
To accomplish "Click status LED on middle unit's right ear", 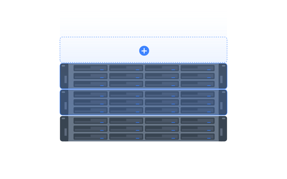I will (x=224, y=92).
